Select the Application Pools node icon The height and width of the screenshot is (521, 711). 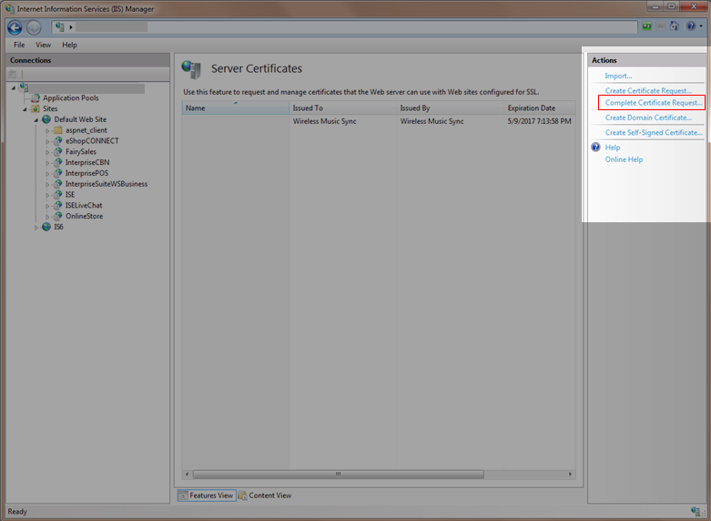coord(36,97)
